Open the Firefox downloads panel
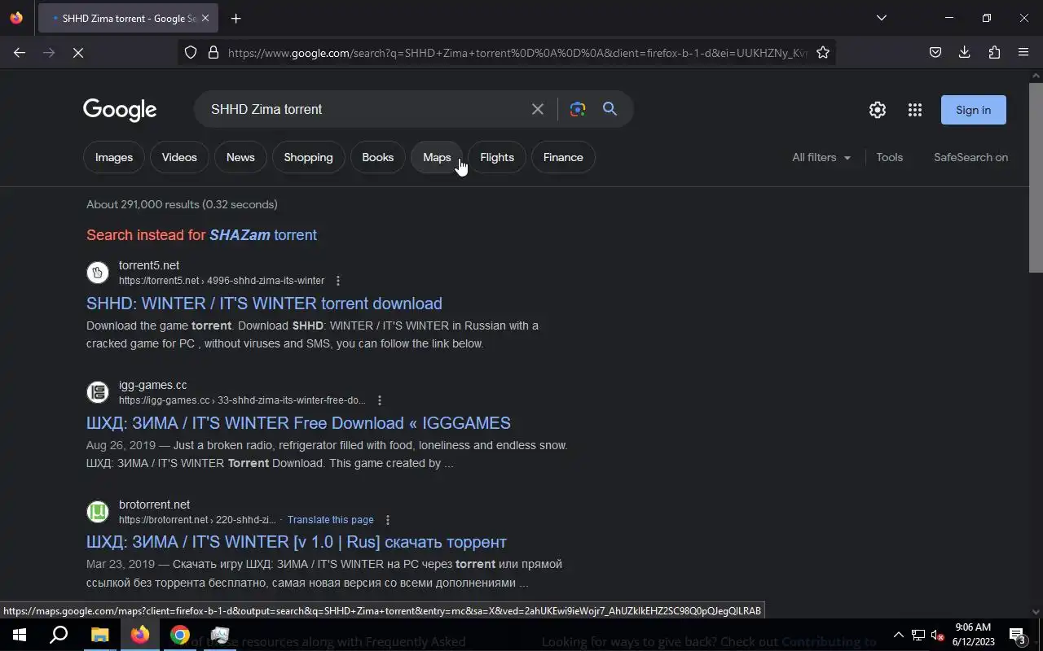The height and width of the screenshot is (651, 1043). point(965,53)
